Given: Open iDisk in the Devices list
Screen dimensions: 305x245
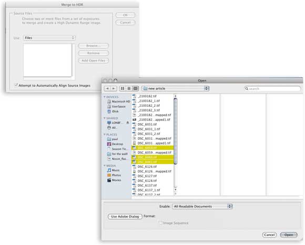Looking at the screenshot, I should pos(113,111).
